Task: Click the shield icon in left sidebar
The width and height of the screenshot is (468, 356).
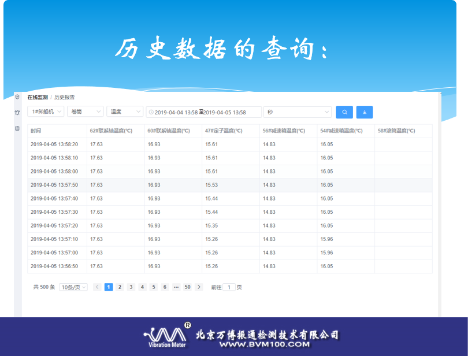Action: coord(17,97)
